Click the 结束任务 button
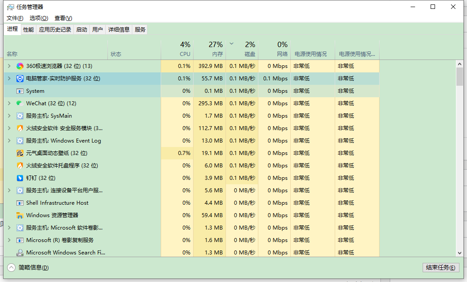The width and height of the screenshot is (467, 282). point(440,267)
